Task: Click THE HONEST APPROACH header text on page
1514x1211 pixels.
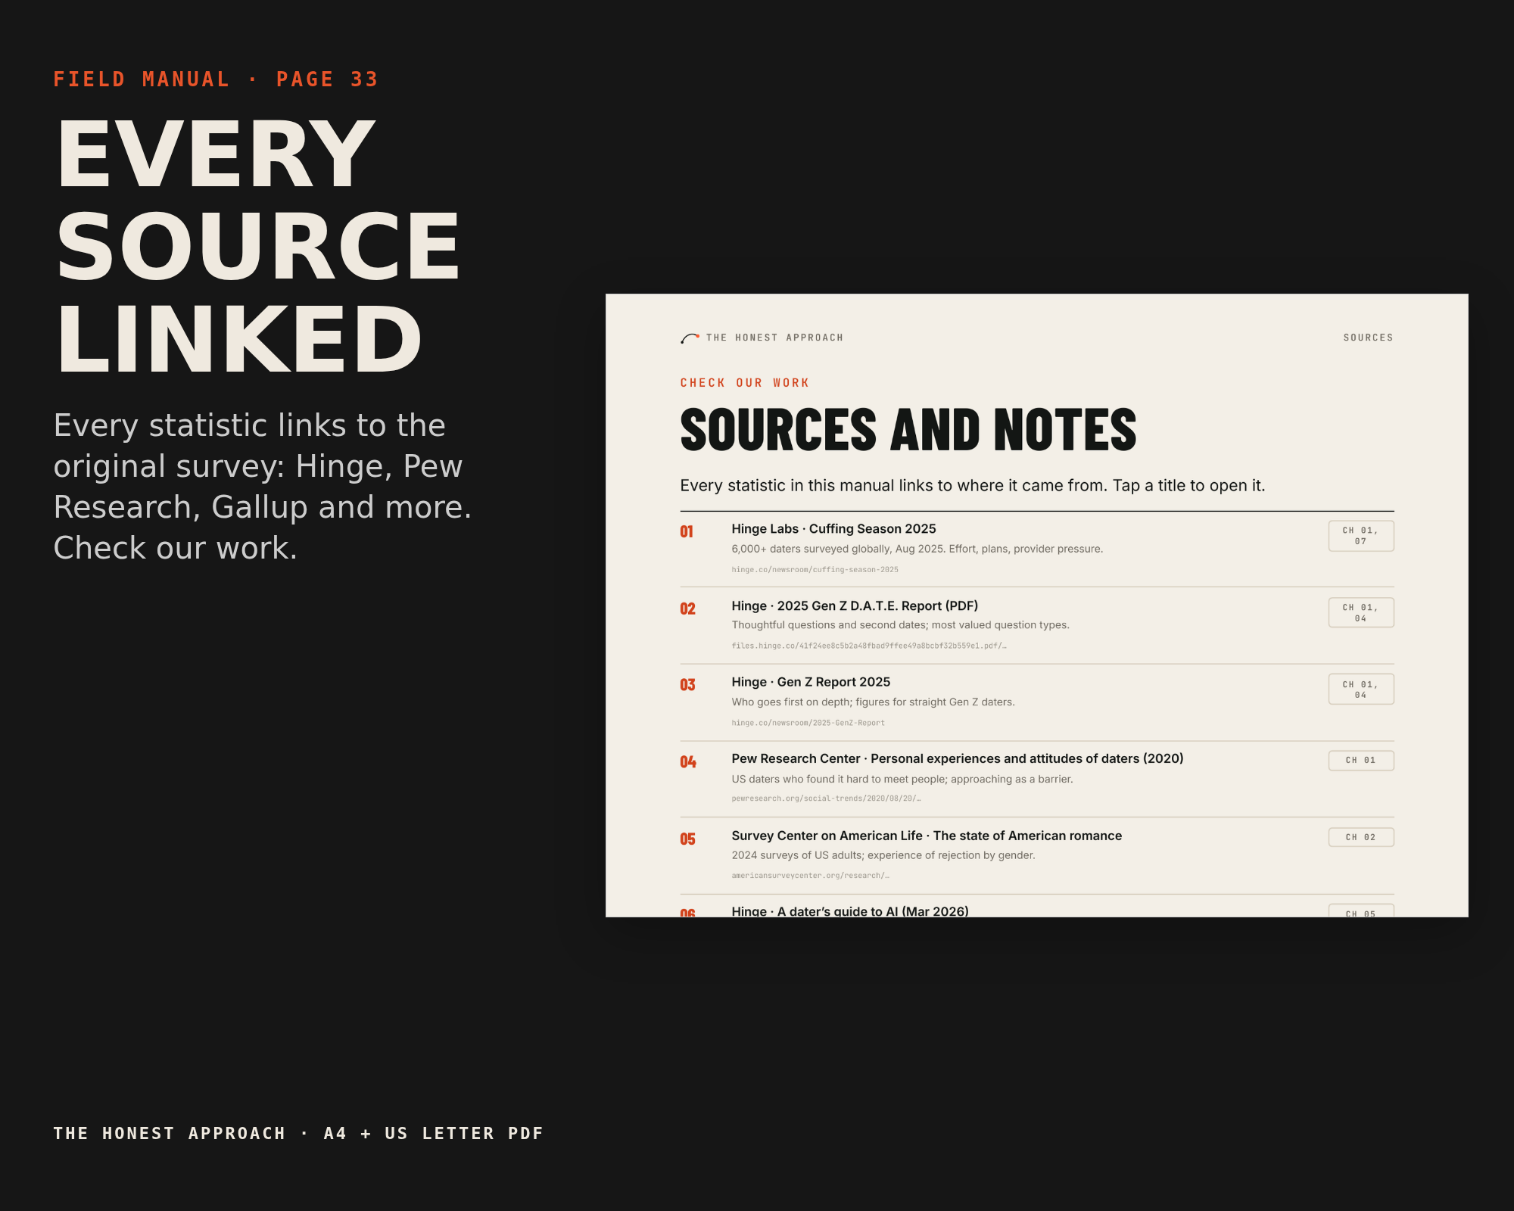Action: click(x=774, y=338)
